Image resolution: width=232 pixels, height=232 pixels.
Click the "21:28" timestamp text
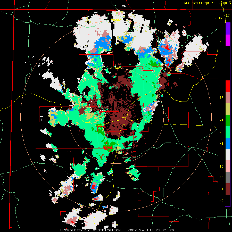(x=169, y=230)
